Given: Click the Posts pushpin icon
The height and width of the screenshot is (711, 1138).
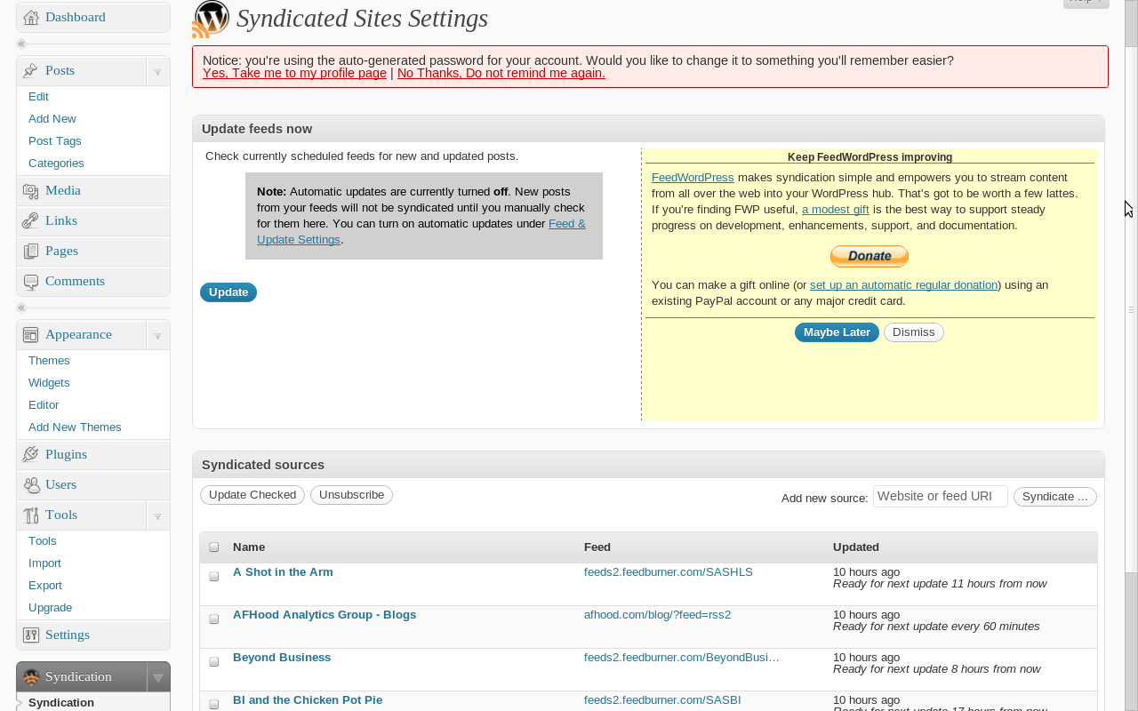Looking at the screenshot, I should click(31, 71).
